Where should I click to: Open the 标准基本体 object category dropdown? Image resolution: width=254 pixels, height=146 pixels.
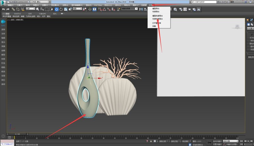click(250, 28)
